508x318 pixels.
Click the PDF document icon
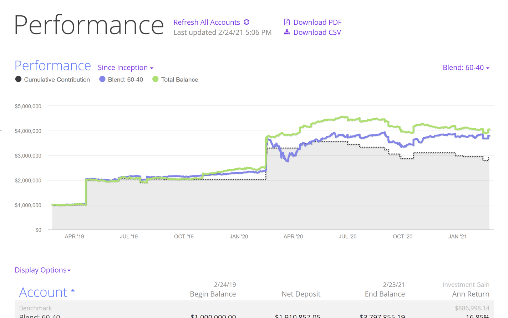click(x=287, y=22)
